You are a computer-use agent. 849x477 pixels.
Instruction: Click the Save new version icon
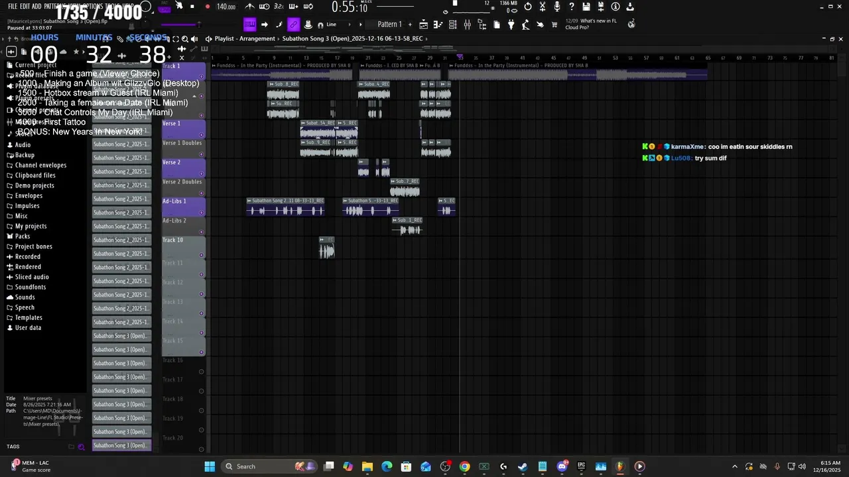[601, 7]
